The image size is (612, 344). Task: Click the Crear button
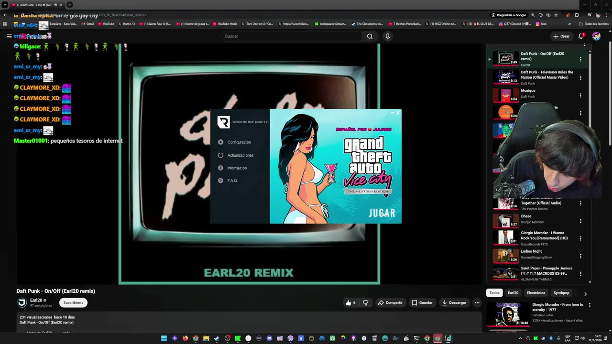tap(561, 36)
